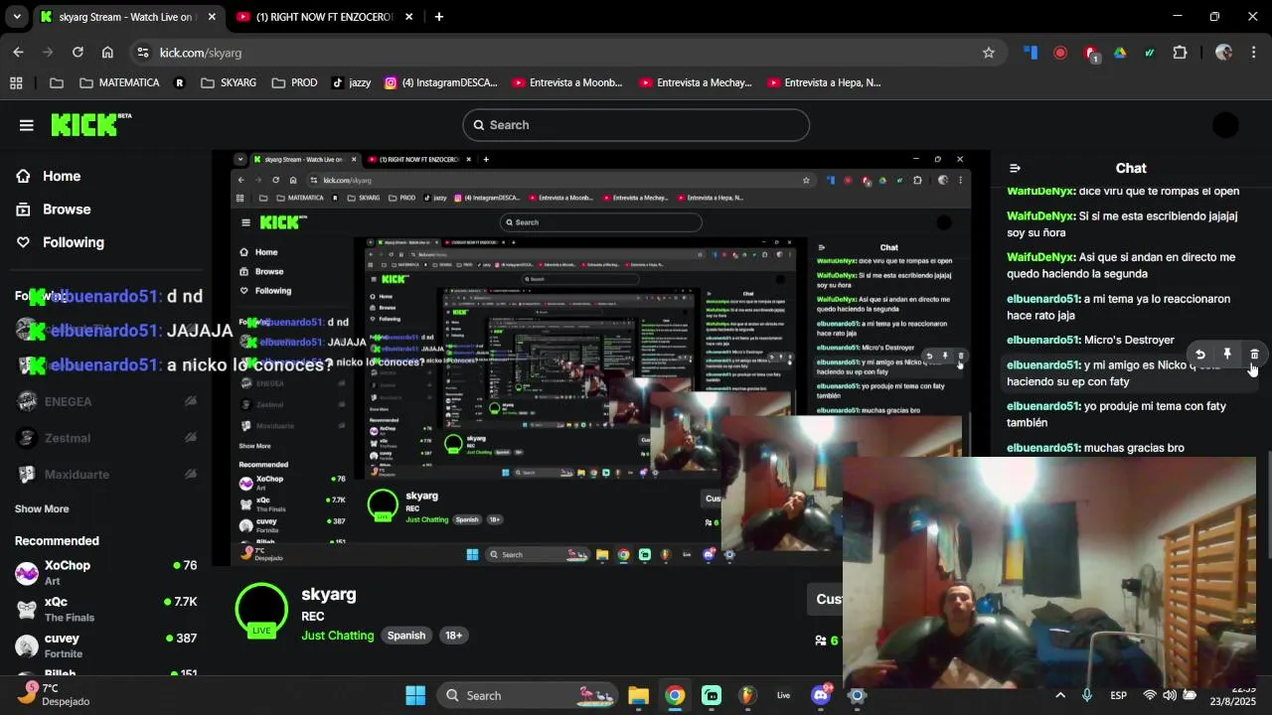Close the RIGHT NOW YouTube tab
Viewport: 1272px width, 715px height.
point(409,17)
